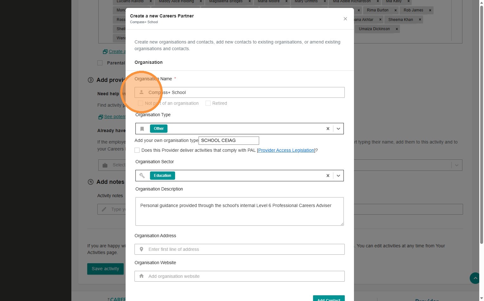Open the background provider select dropdown arrow

(457, 165)
